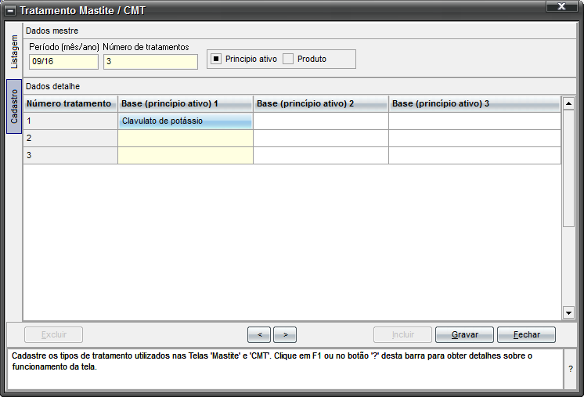Viewport: 584px width, 397px height.
Task: Select treatment number 3 row cell
Action: point(70,155)
